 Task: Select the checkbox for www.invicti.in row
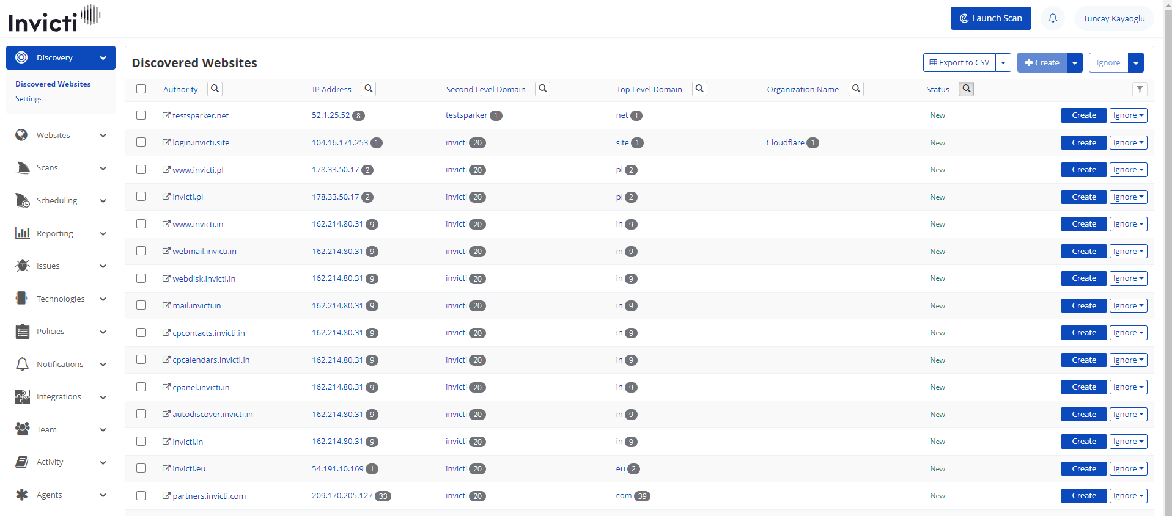click(x=141, y=223)
